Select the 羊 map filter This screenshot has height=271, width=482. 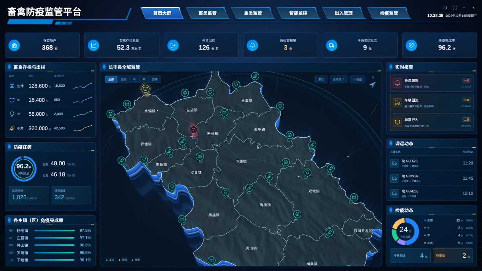[x=144, y=80]
